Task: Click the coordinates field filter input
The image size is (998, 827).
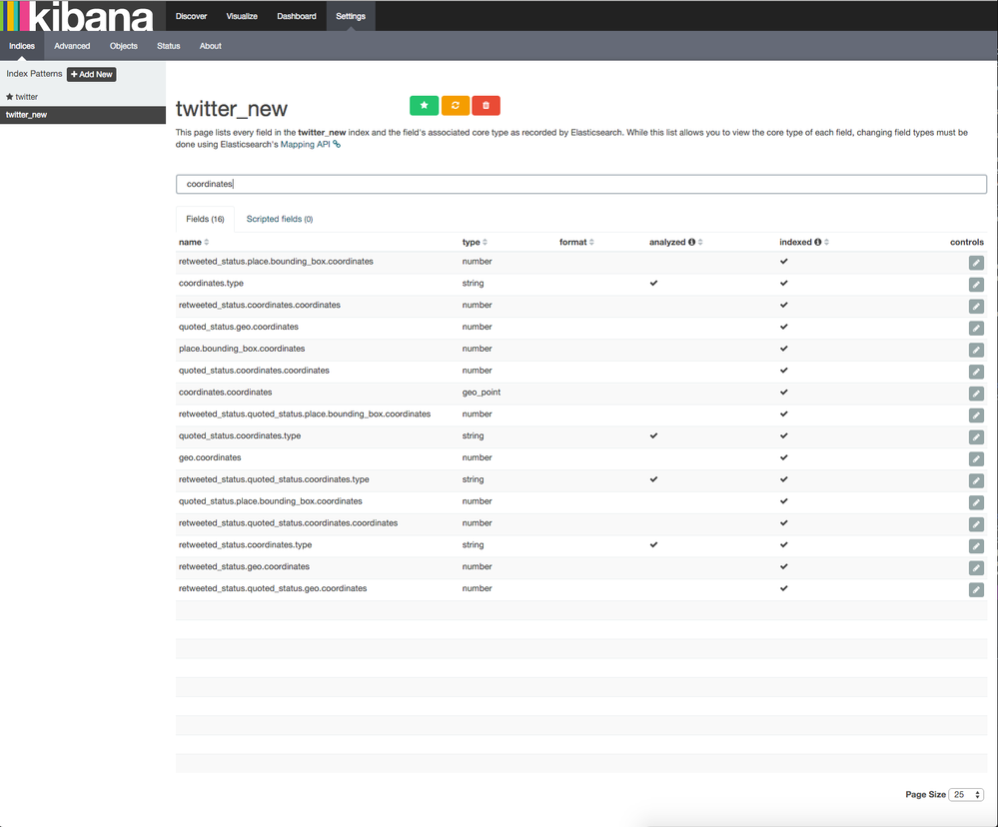Action: 579,184
